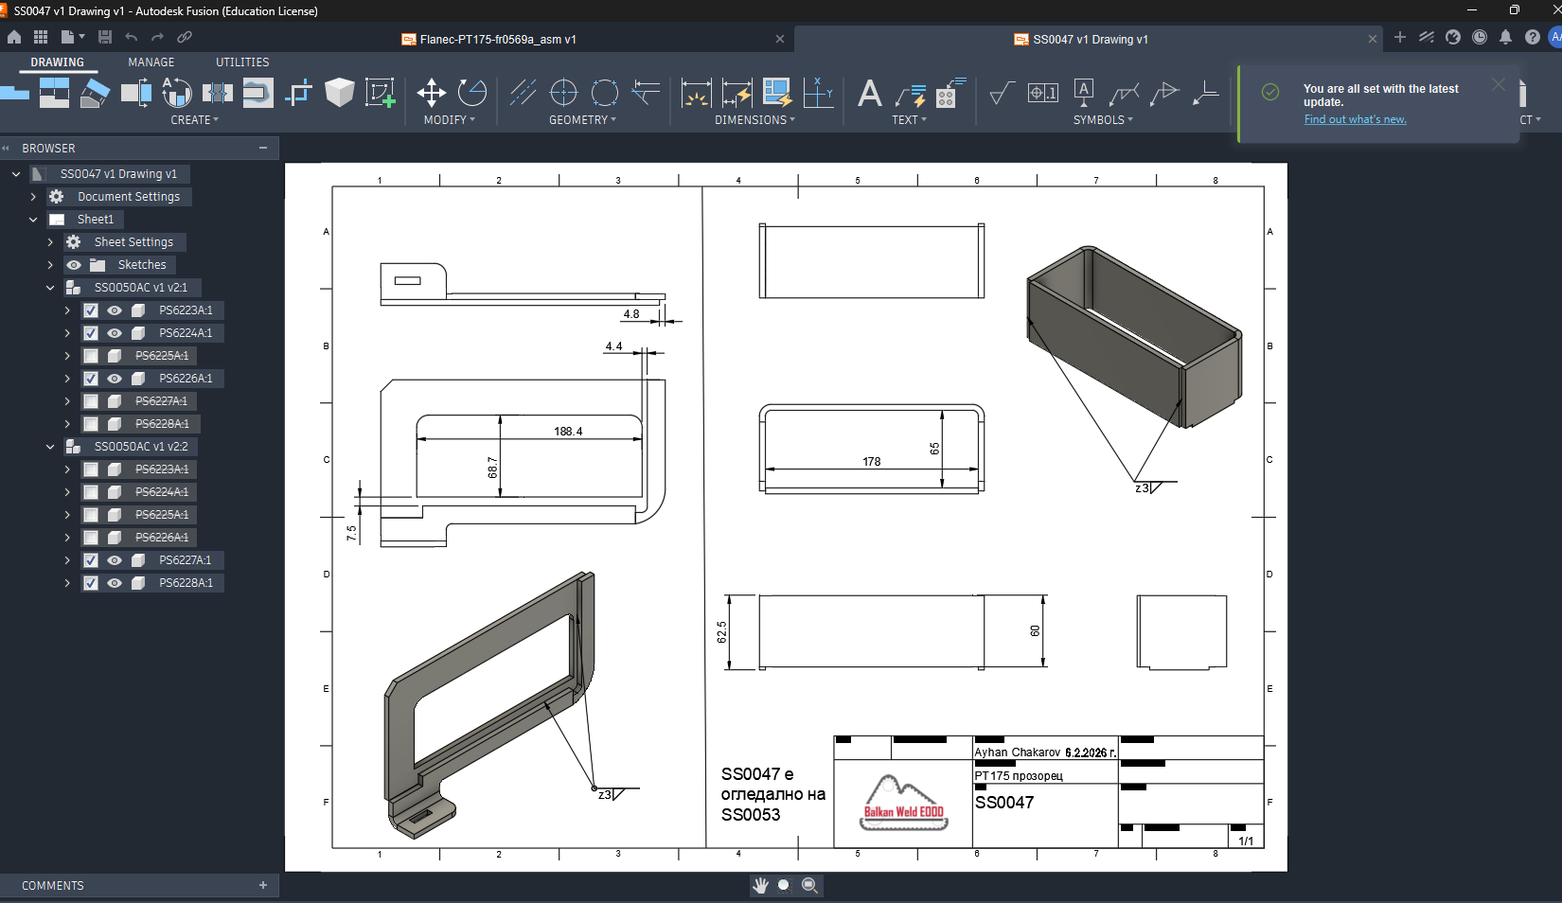The image size is (1562, 903).
Task: Check PS6223A:1 under SS0050AC v1 v2:2
Action: 91,469
